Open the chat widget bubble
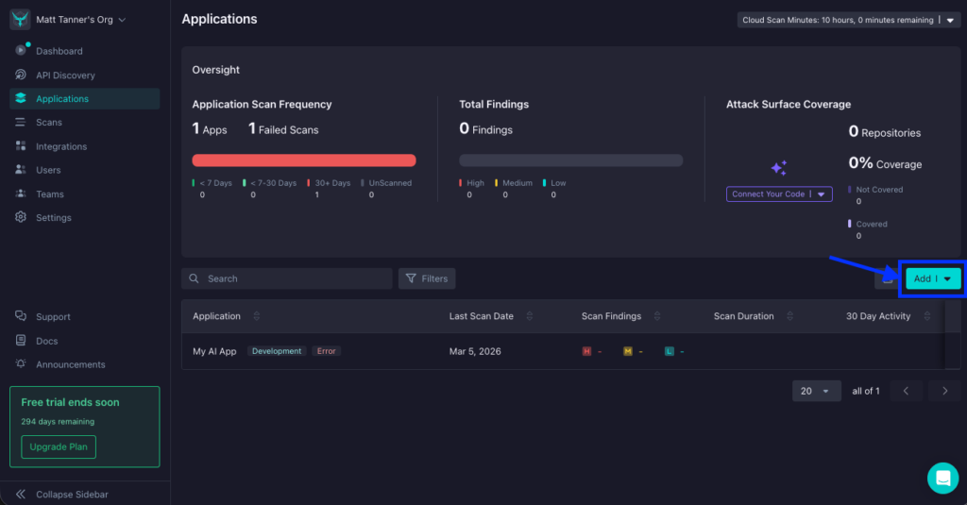Screen dimensions: 967x505 (943, 478)
